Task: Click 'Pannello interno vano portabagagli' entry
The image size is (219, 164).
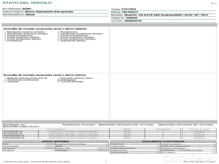Action: (x=75, y=79)
